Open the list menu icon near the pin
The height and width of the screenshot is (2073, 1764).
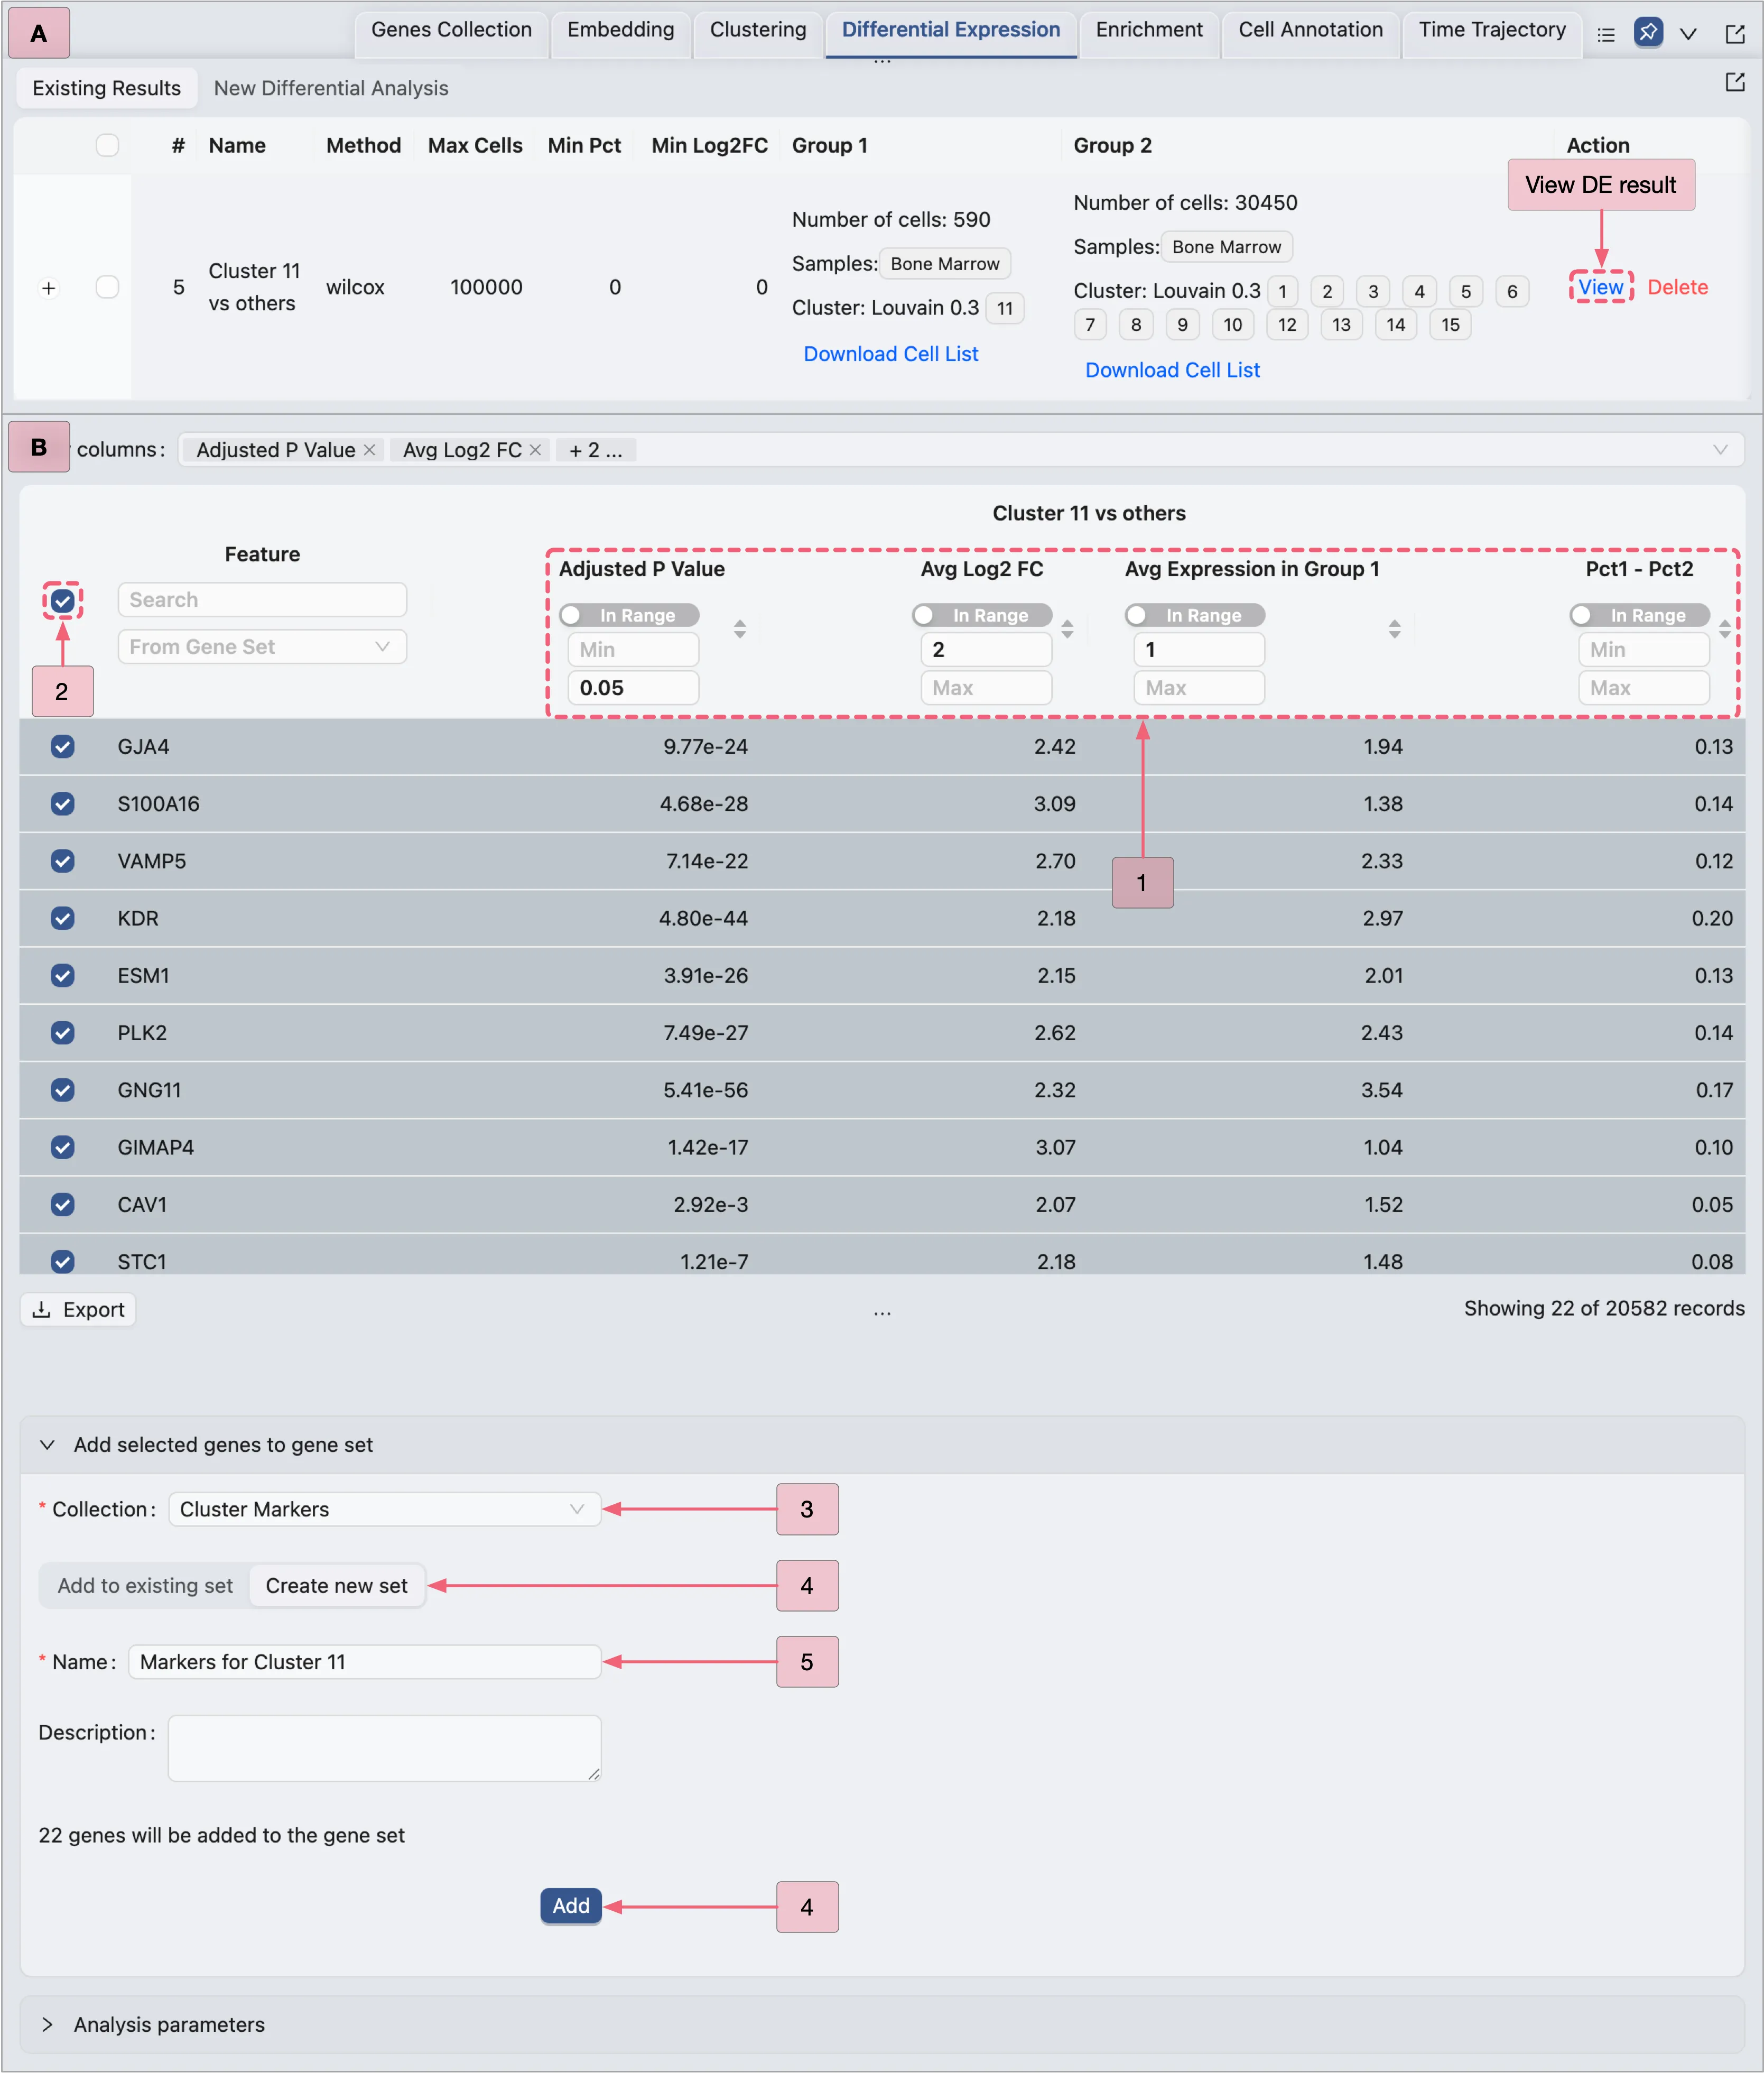point(1607,33)
